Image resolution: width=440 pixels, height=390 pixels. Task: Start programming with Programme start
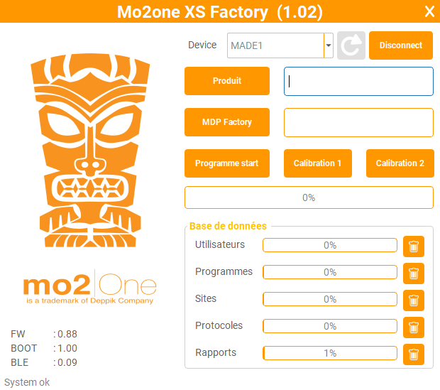coord(227,163)
